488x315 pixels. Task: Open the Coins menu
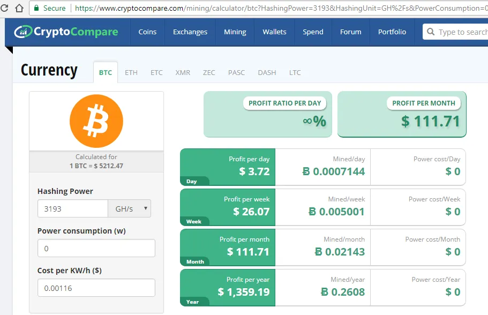[x=147, y=32]
